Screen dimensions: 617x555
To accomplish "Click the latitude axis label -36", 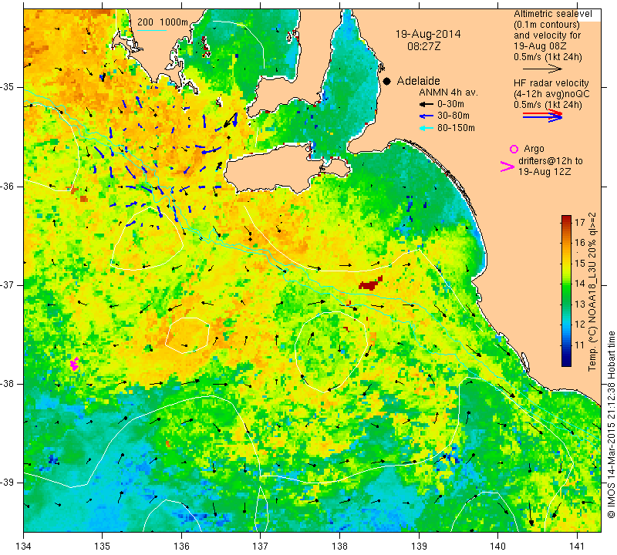I will pyautogui.click(x=7, y=186).
